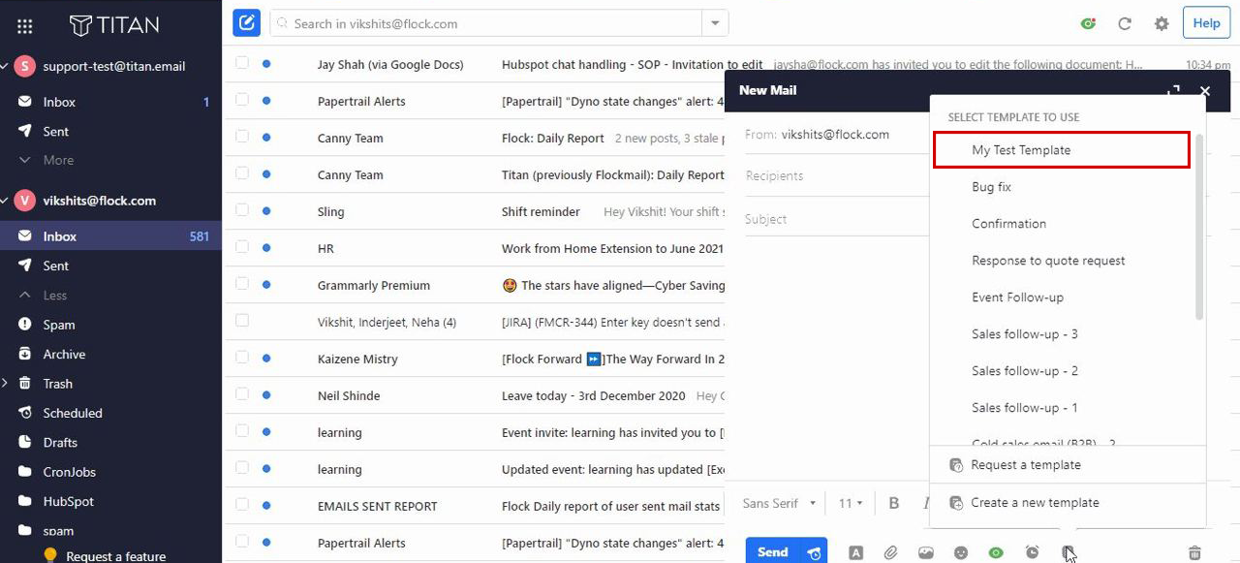This screenshot has width=1240, height=563.
Task: Open the apps grid launcher
Action: click(x=25, y=26)
